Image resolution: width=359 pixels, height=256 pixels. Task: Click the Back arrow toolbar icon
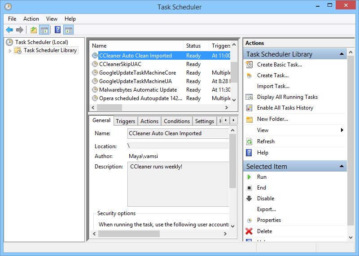[x=9, y=30]
